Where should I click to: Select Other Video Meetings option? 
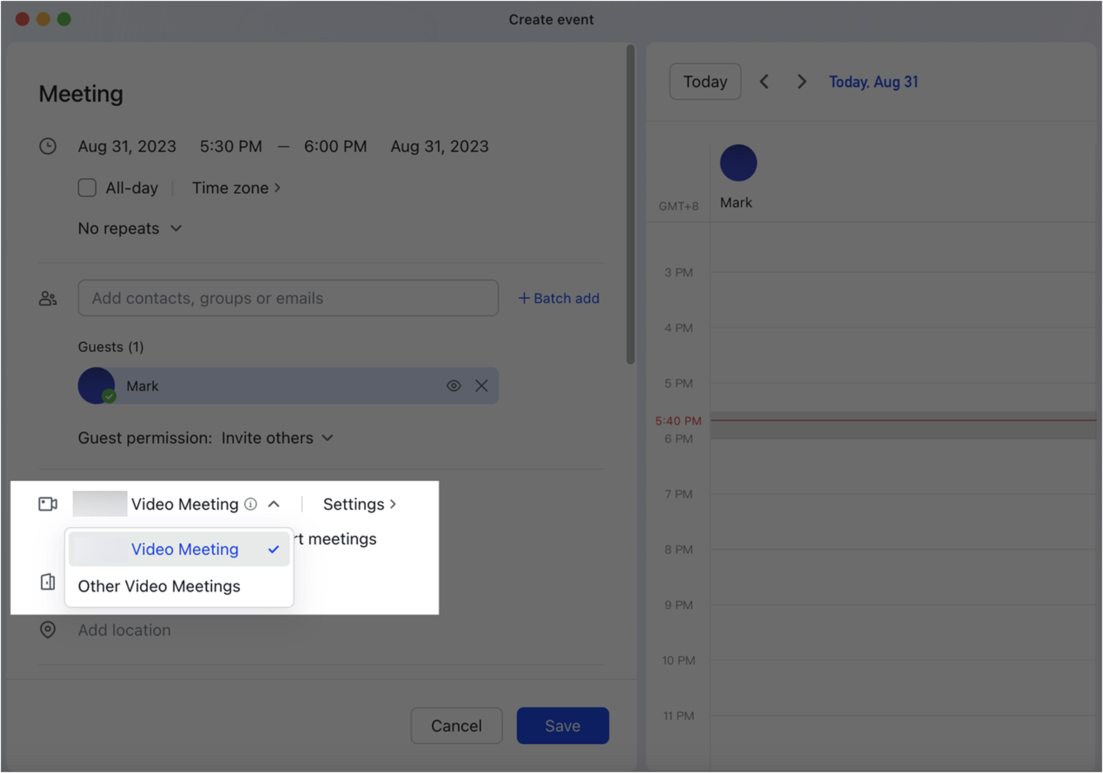(159, 586)
